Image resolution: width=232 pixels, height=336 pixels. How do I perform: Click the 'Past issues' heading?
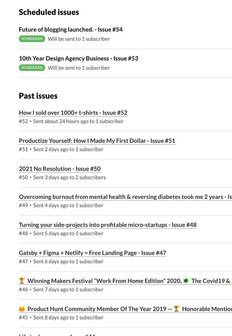click(38, 96)
